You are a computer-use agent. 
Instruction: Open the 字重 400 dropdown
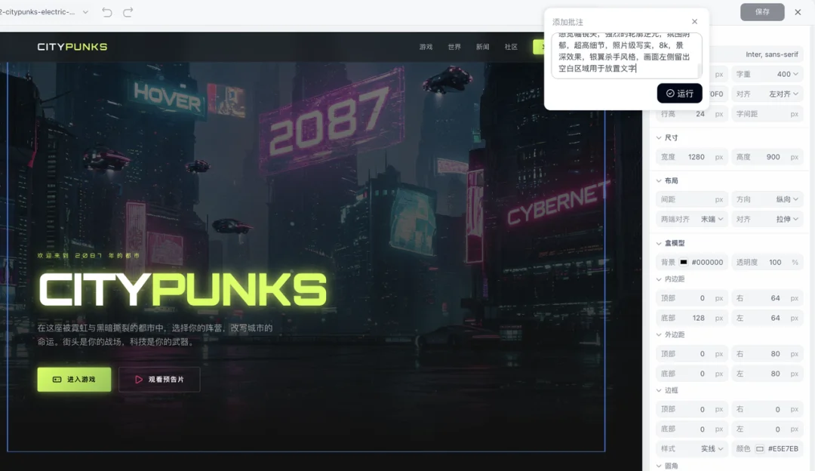[767, 74]
